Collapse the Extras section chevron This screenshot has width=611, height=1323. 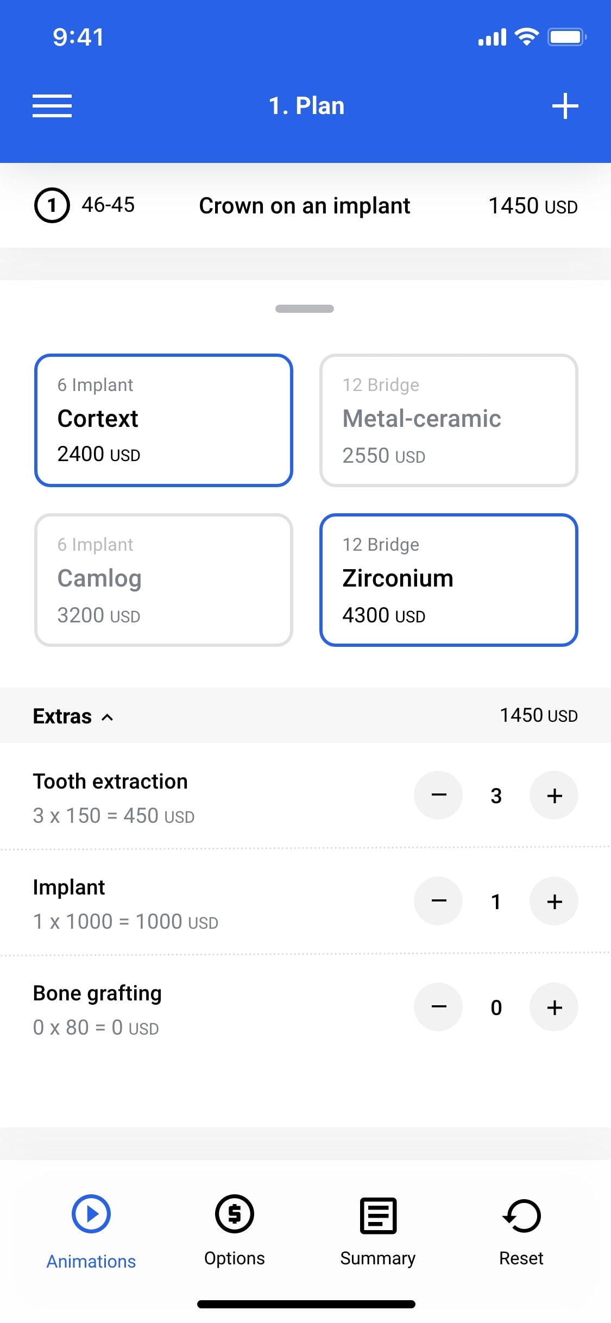(x=108, y=717)
